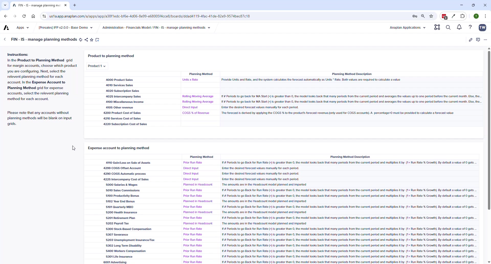The image size is (491, 264).
Task: Favorite the page with the star icon
Action: 92,40
